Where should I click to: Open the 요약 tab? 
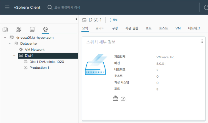85,28
